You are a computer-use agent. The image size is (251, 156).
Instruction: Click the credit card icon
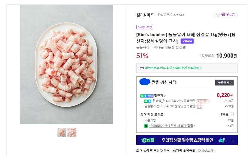click(142, 68)
